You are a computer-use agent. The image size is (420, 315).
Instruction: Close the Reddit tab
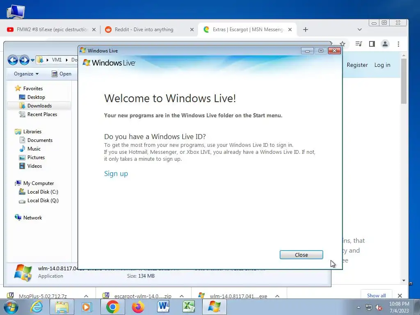pyautogui.click(x=192, y=30)
